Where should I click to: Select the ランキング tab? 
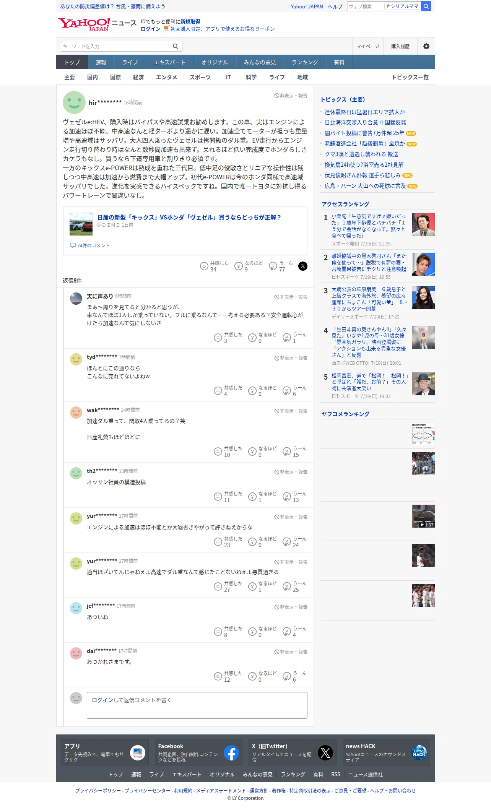click(x=305, y=62)
